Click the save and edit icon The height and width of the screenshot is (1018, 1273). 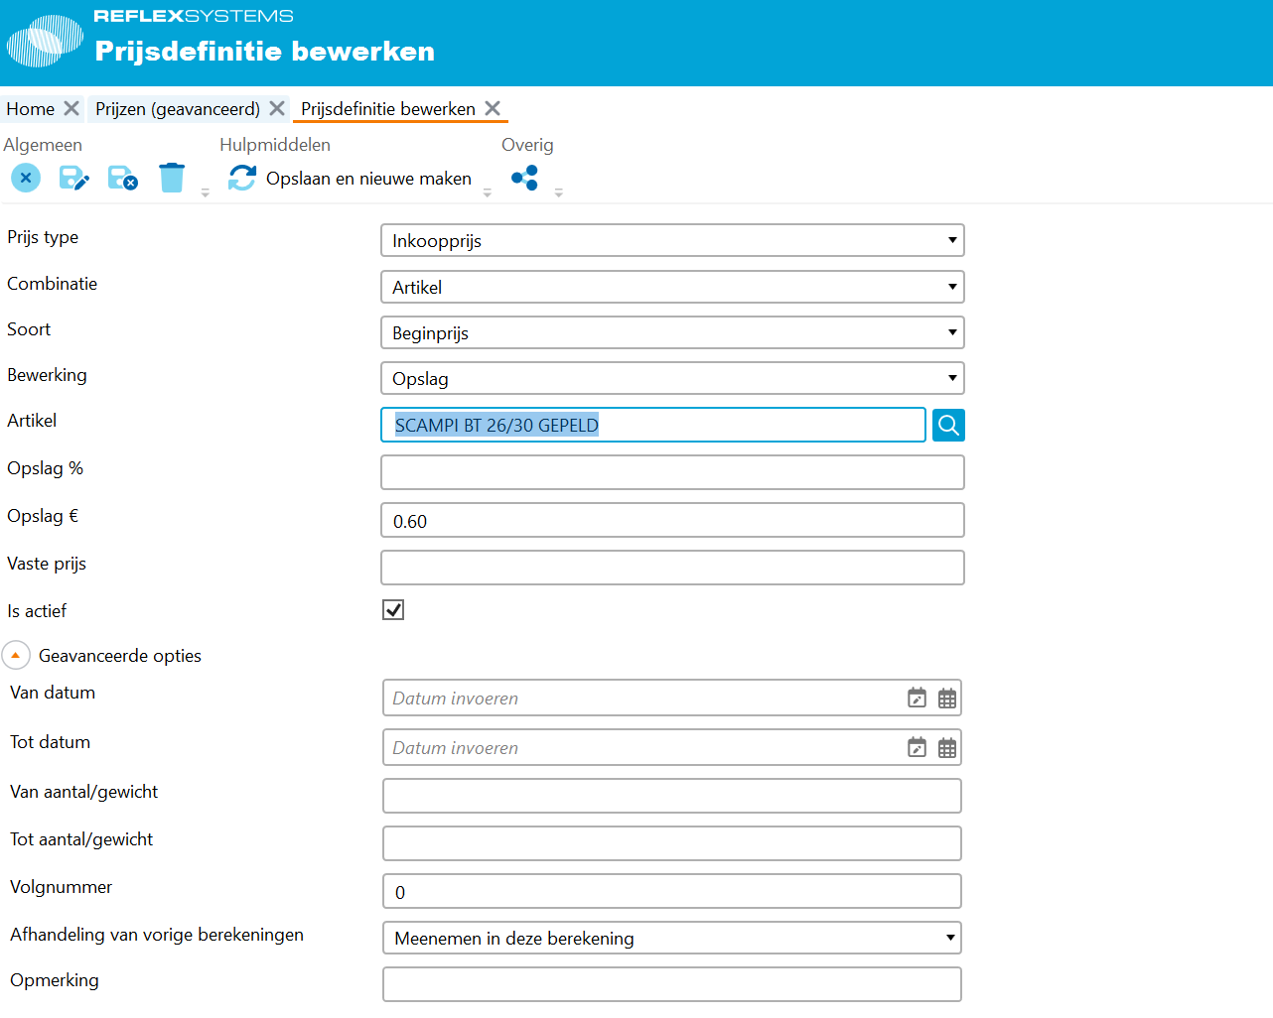74,179
